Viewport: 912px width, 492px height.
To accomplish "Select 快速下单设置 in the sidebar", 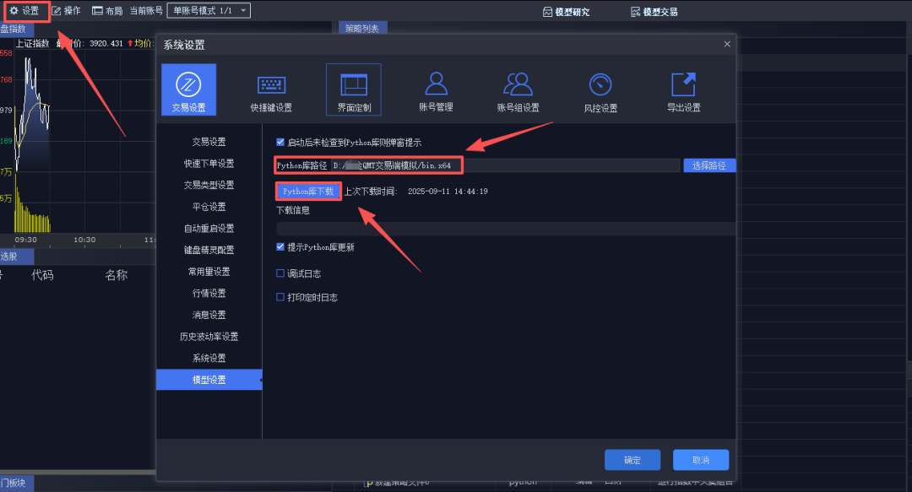I will coord(209,163).
